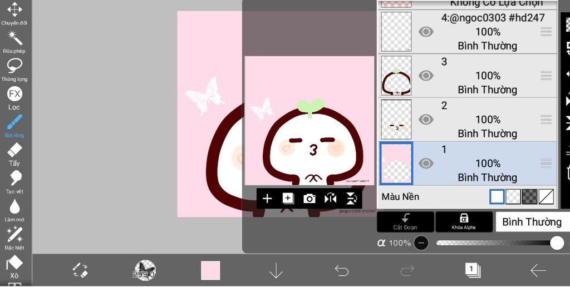The image size is (570, 287).
Task: Duplicate layer with the copy-plus icon
Action: coord(288,199)
